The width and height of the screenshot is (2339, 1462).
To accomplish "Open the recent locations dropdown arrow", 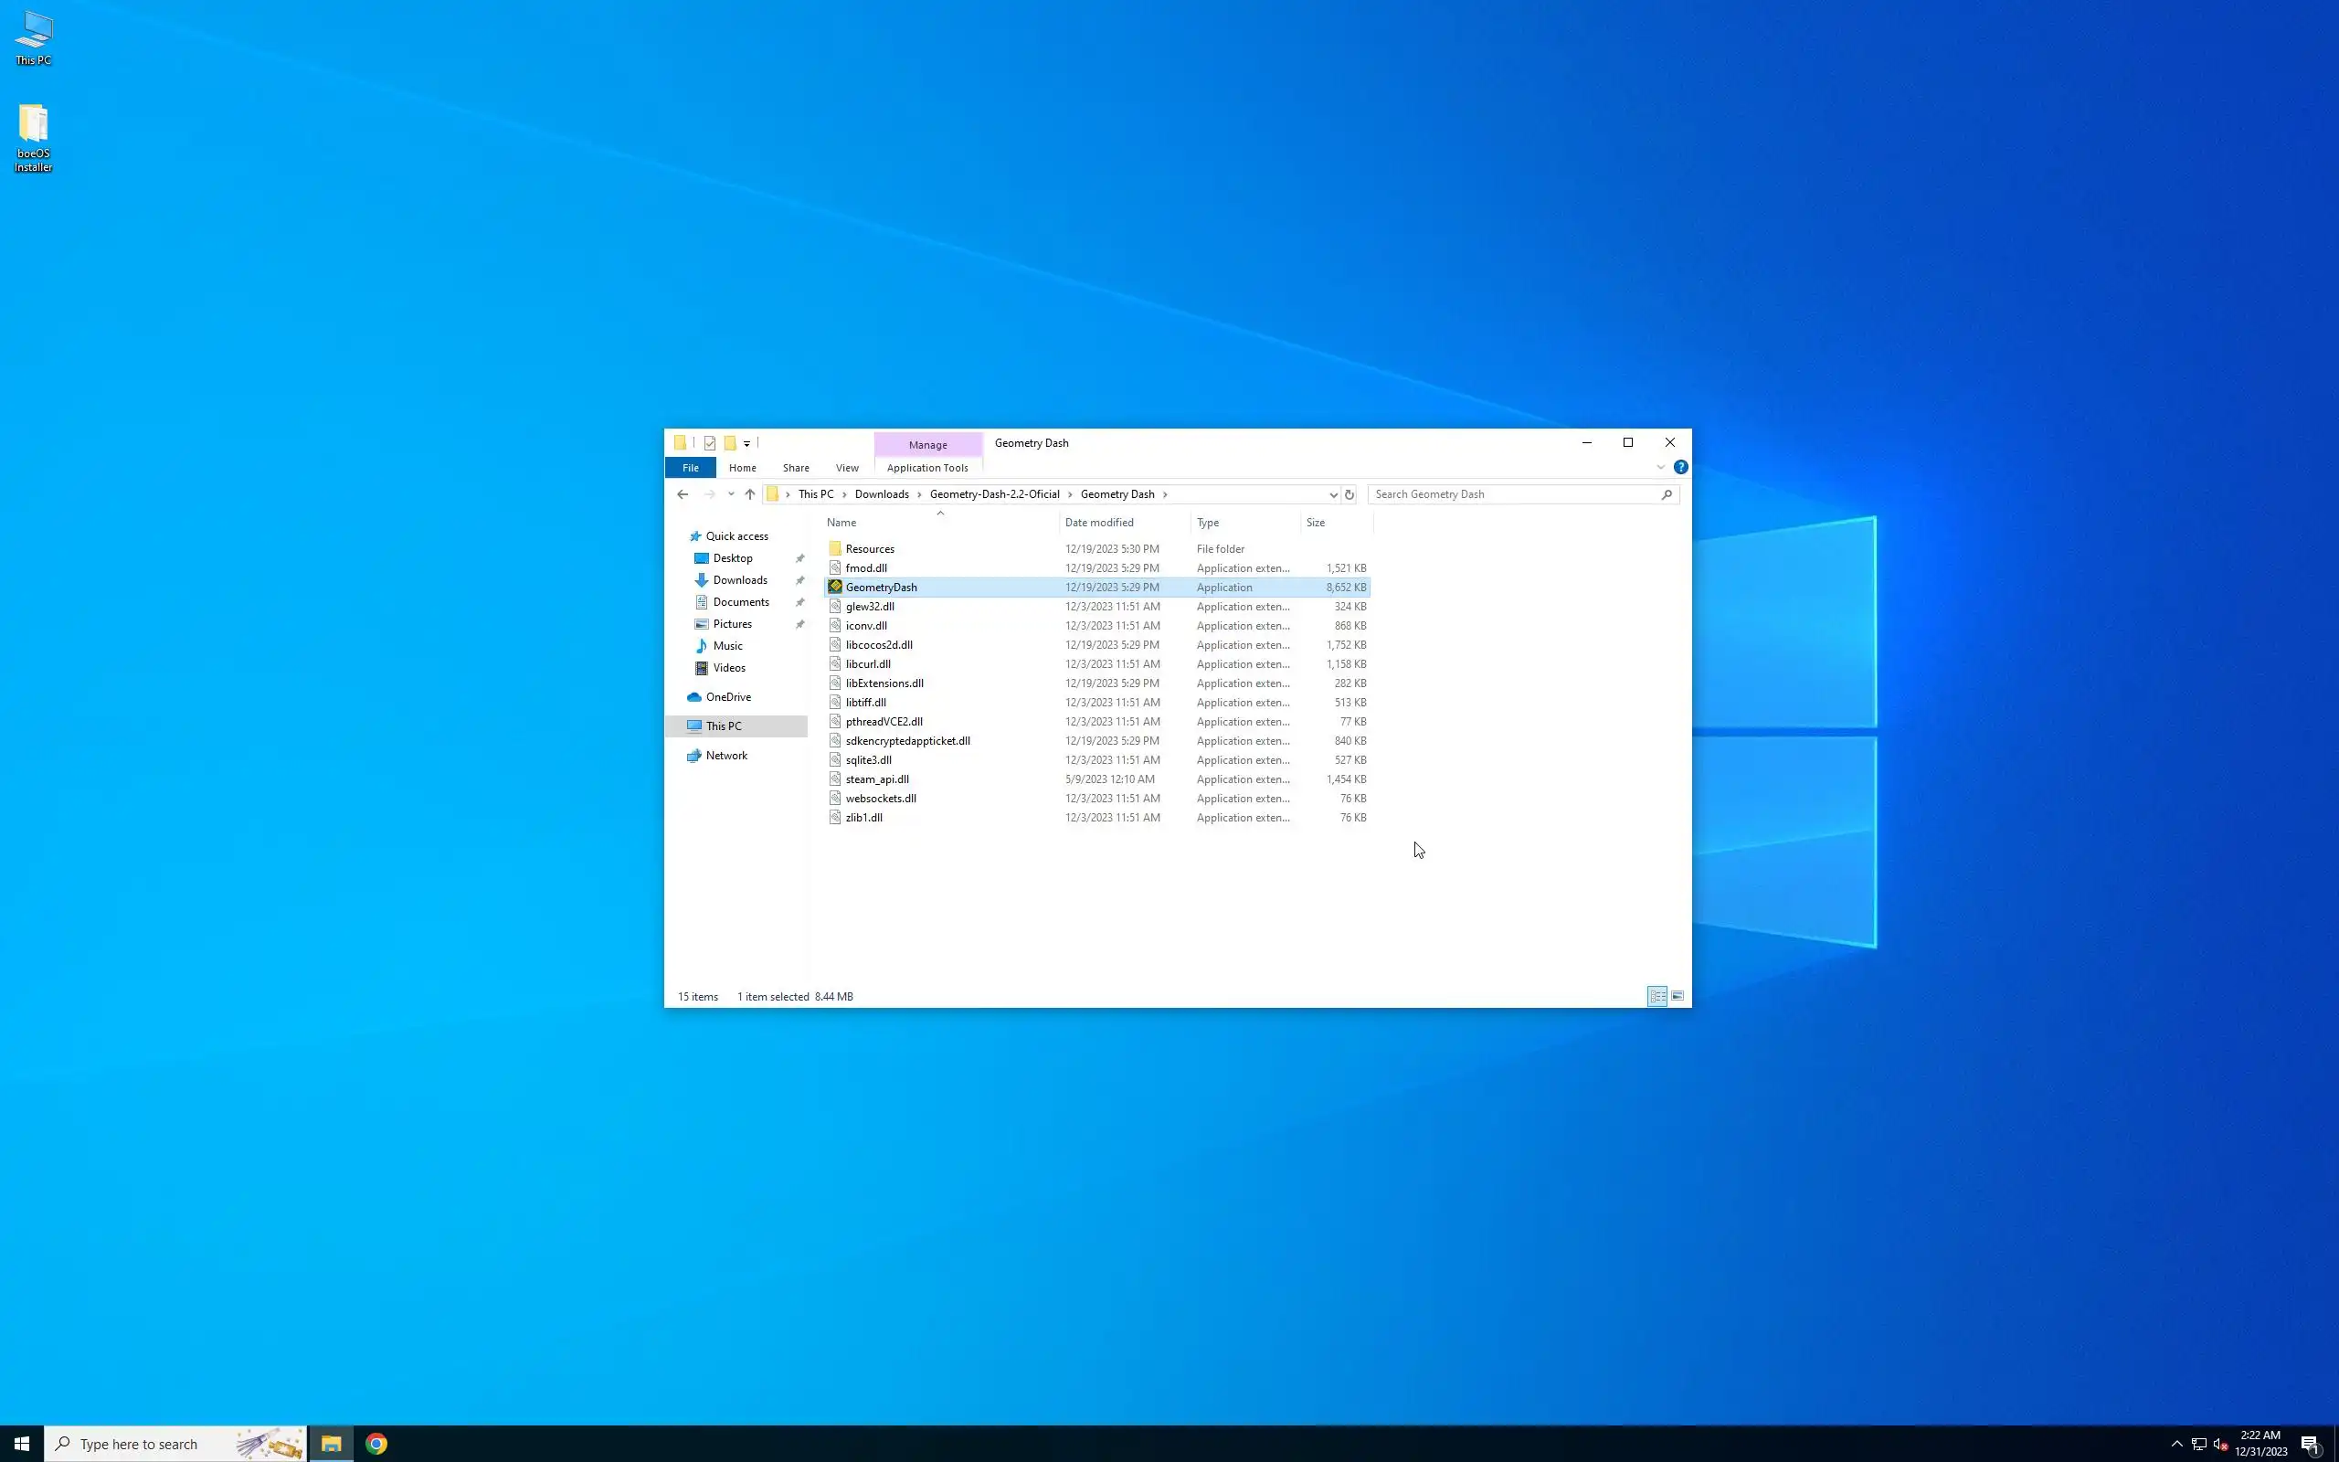I will pyautogui.click(x=731, y=494).
